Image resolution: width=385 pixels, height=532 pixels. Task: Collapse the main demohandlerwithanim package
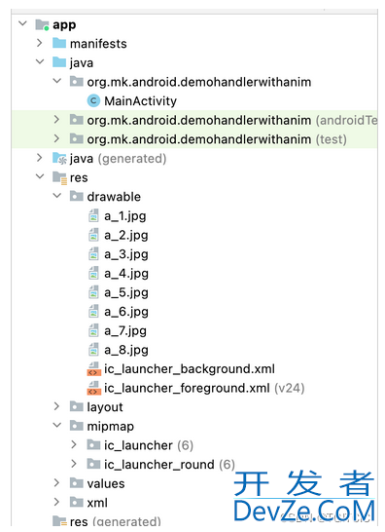click(57, 81)
